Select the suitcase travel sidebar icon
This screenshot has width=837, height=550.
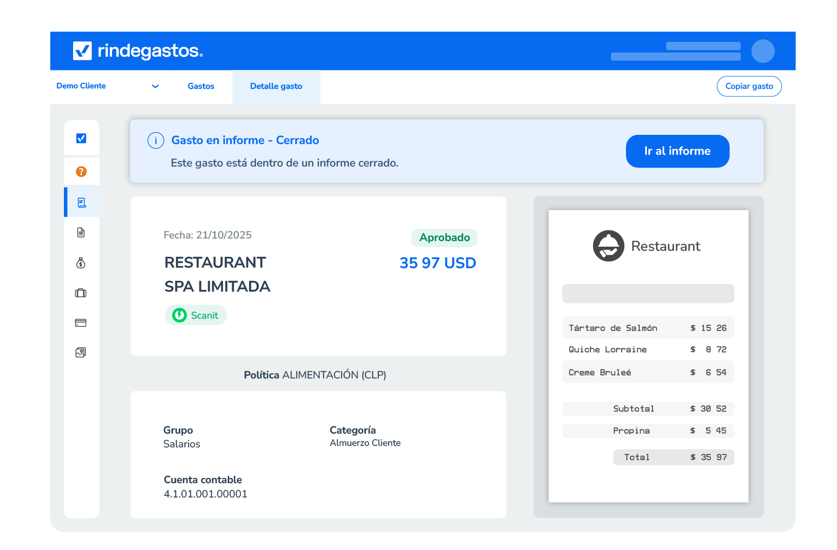[81, 293]
